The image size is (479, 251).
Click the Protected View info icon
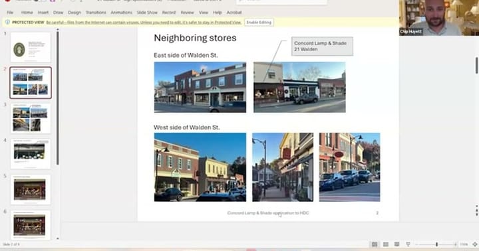click(x=7, y=23)
